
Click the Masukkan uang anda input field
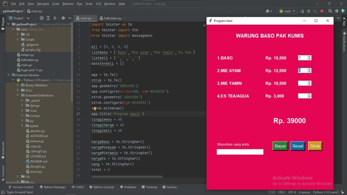(x=240, y=152)
